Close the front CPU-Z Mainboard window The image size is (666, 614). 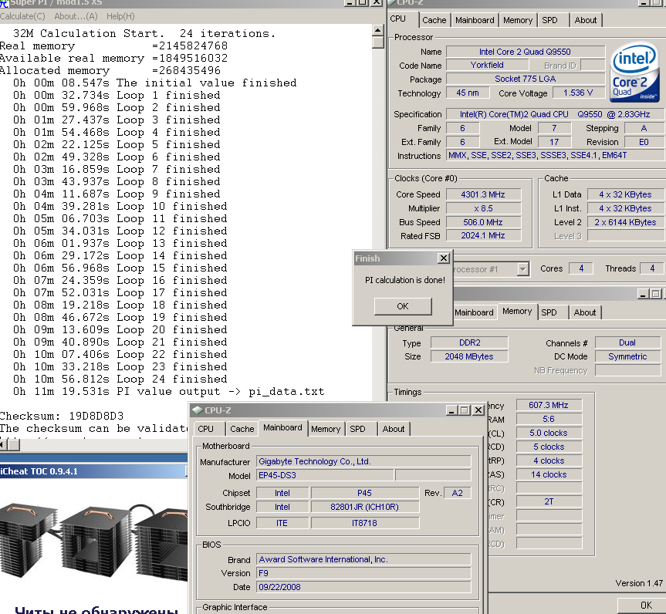pyautogui.click(x=478, y=410)
